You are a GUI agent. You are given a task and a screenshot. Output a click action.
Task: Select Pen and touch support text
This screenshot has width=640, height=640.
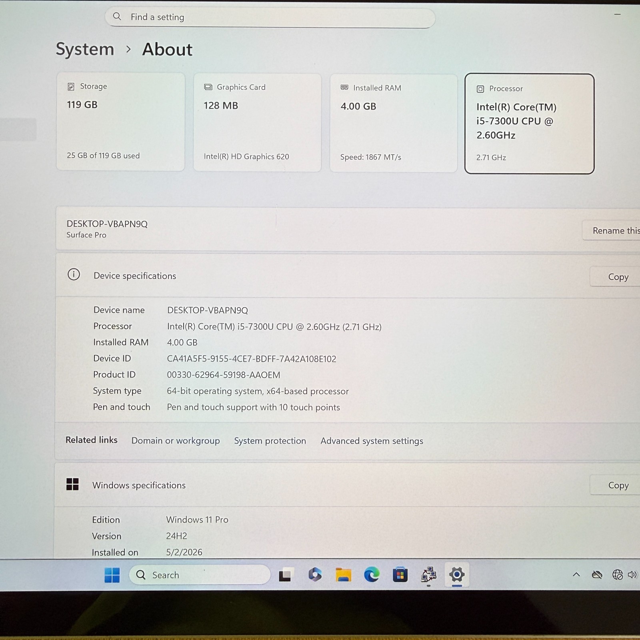point(254,407)
